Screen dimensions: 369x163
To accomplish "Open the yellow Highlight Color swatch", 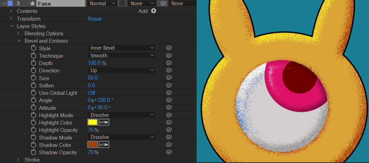I will (92, 122).
